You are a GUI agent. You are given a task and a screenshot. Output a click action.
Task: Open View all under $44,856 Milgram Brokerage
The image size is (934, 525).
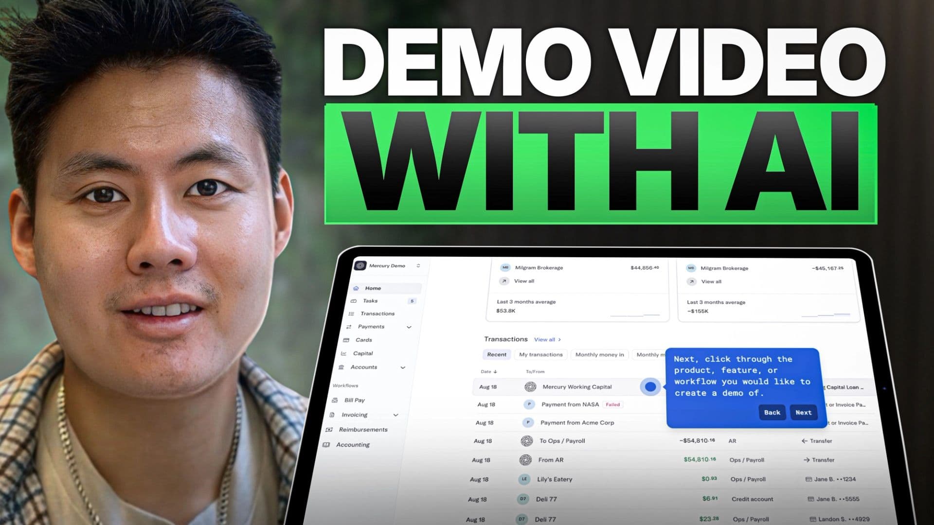tap(524, 281)
